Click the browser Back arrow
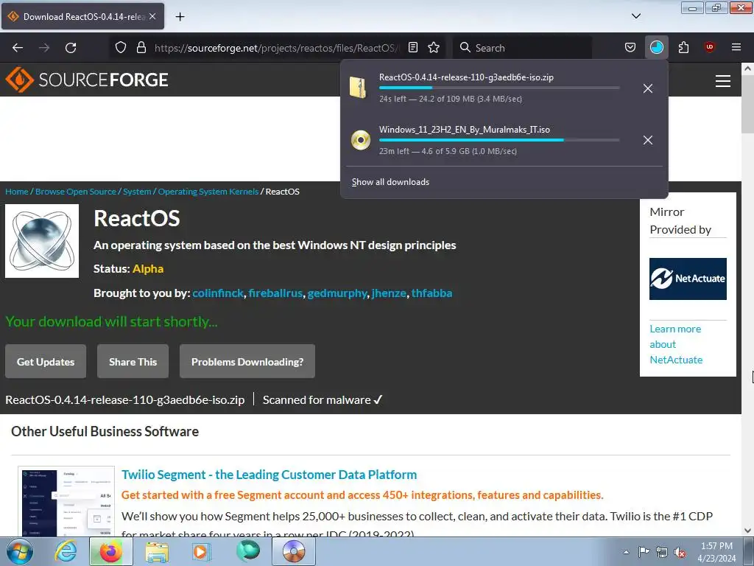Screen dimensions: 754x566 click(18, 48)
